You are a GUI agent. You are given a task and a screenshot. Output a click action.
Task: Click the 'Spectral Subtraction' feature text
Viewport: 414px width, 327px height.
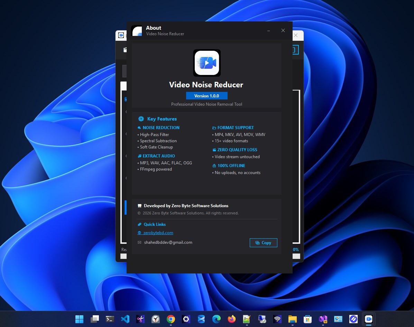158,141
